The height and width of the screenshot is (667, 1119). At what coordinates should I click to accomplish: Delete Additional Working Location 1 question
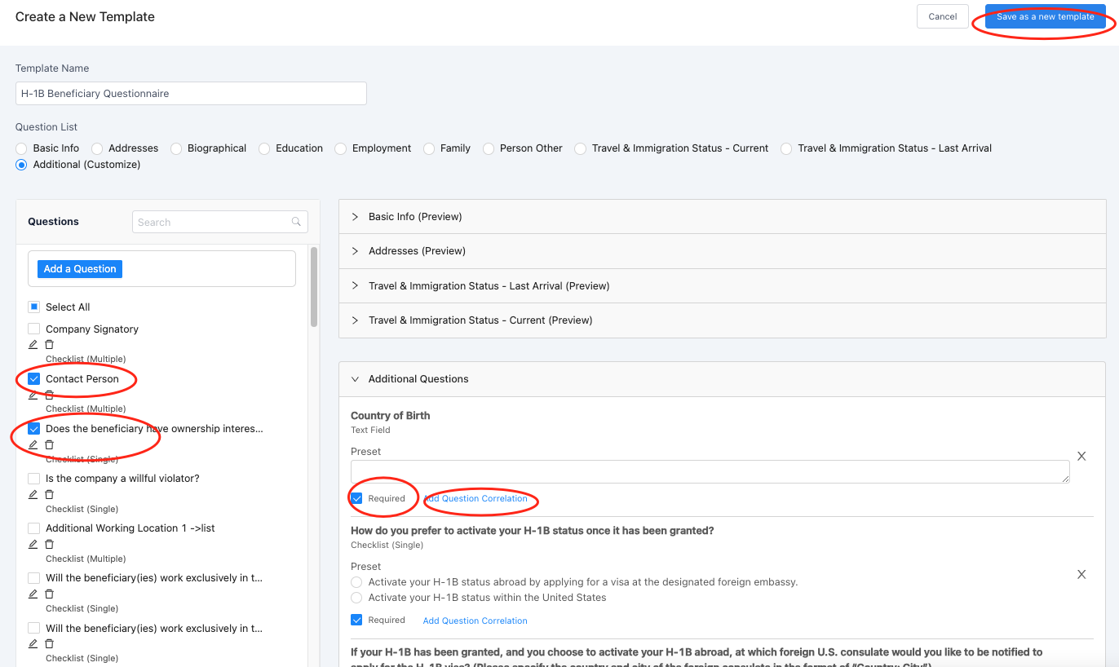click(49, 544)
